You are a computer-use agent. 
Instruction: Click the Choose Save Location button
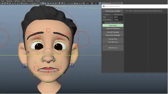click(113, 11)
